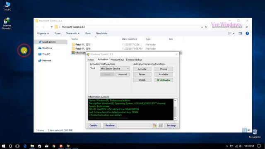Click the Rearm button
The width and height of the screenshot is (265, 149).
pos(142,74)
